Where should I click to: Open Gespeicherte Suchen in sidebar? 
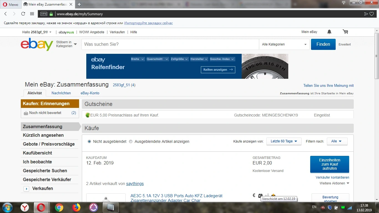[x=45, y=171]
